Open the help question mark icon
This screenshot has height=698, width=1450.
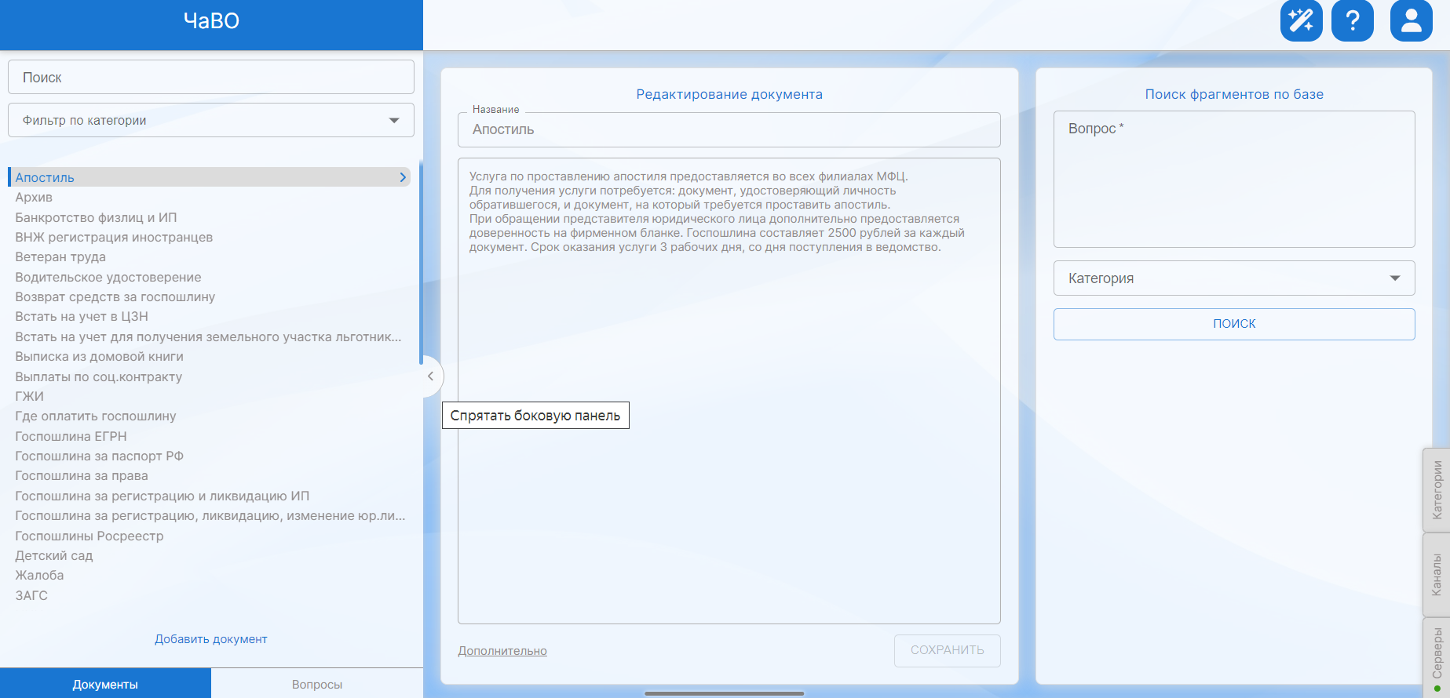click(x=1352, y=20)
